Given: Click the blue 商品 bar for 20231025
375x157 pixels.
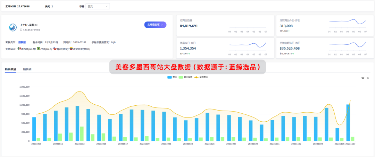Looking at the screenshot, I should tap(207, 127).
